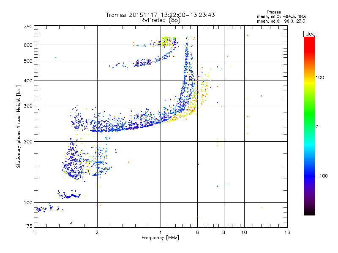
Task: Click x-axis tick label '1'
Action: coord(34,232)
